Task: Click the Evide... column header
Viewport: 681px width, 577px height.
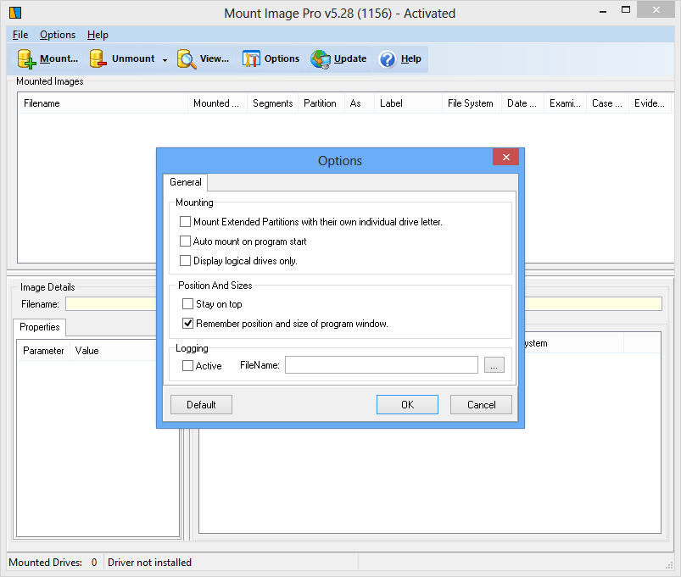Action: point(650,103)
